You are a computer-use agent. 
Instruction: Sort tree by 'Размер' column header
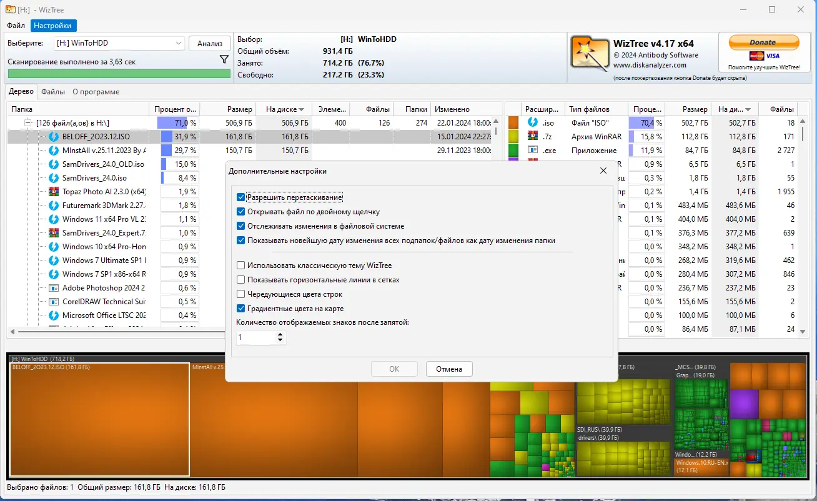[228, 109]
